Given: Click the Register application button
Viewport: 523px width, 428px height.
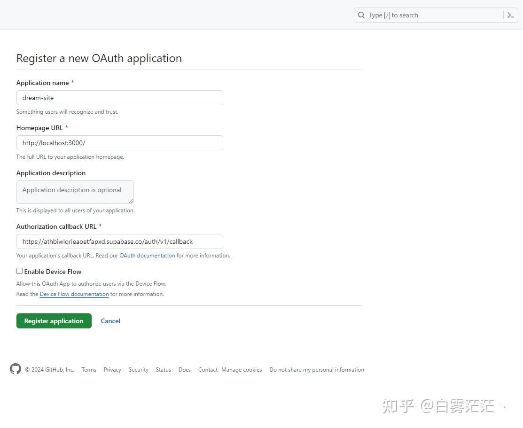Looking at the screenshot, I should click(x=54, y=321).
